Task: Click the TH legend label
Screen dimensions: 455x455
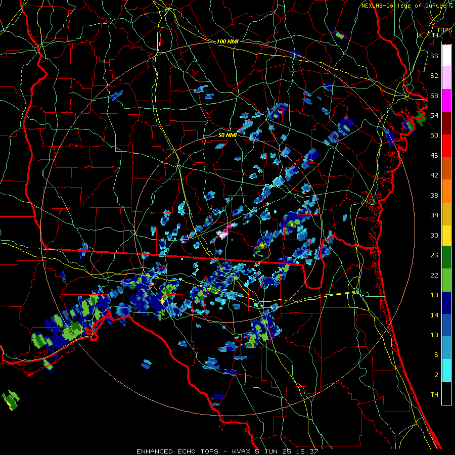Action: tap(434, 395)
